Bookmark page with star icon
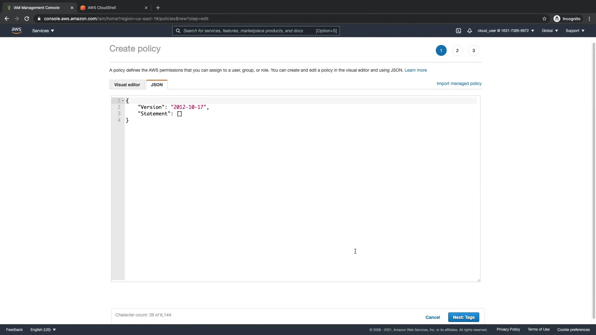The width and height of the screenshot is (596, 335). click(544, 19)
